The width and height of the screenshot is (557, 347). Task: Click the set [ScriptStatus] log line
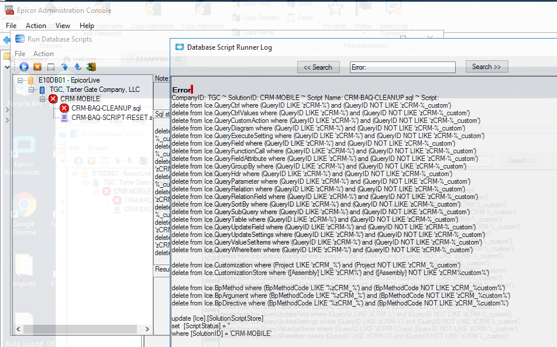(x=201, y=326)
